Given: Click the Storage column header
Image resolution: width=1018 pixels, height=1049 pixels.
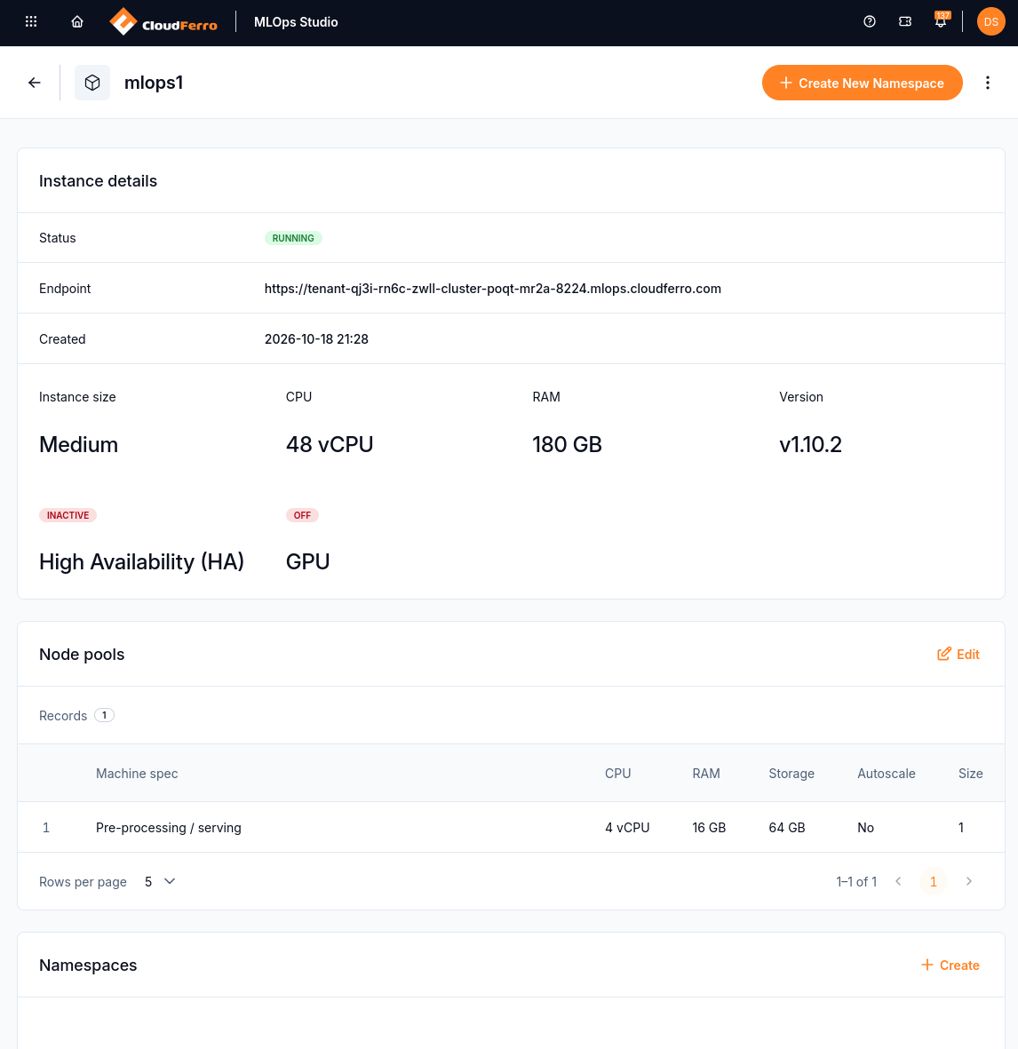Looking at the screenshot, I should (x=791, y=774).
